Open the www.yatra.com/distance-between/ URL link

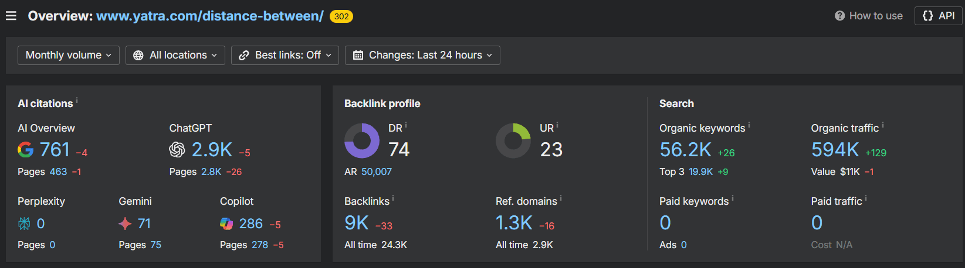tap(210, 16)
